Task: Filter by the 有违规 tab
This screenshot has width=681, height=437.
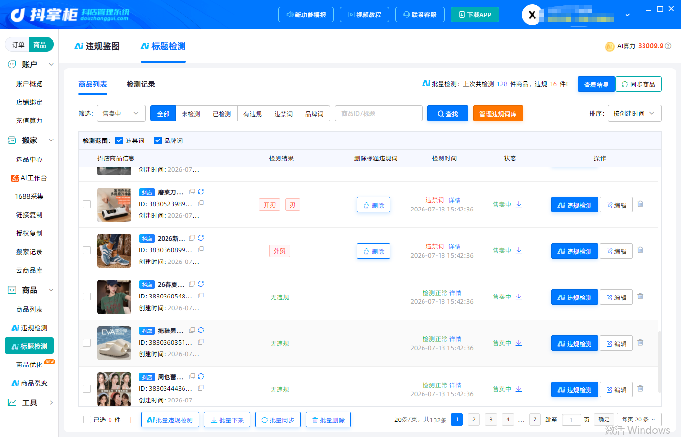Action: point(252,113)
